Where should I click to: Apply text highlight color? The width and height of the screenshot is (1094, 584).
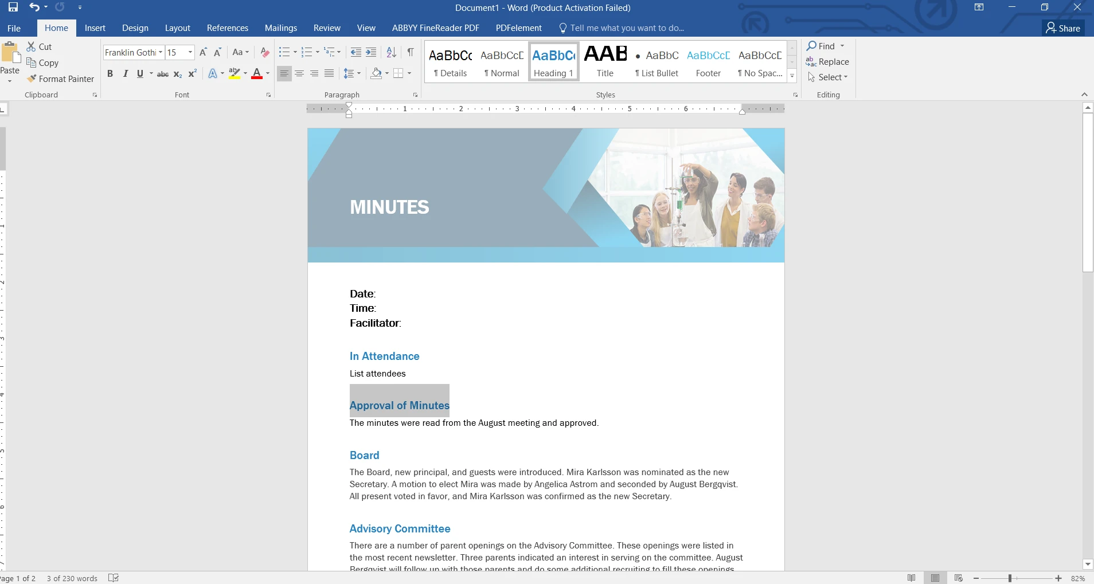234,73
